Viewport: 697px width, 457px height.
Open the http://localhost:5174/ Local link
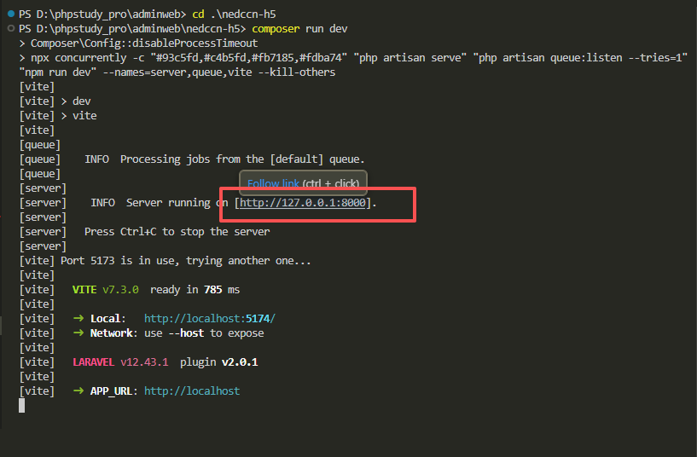point(210,318)
